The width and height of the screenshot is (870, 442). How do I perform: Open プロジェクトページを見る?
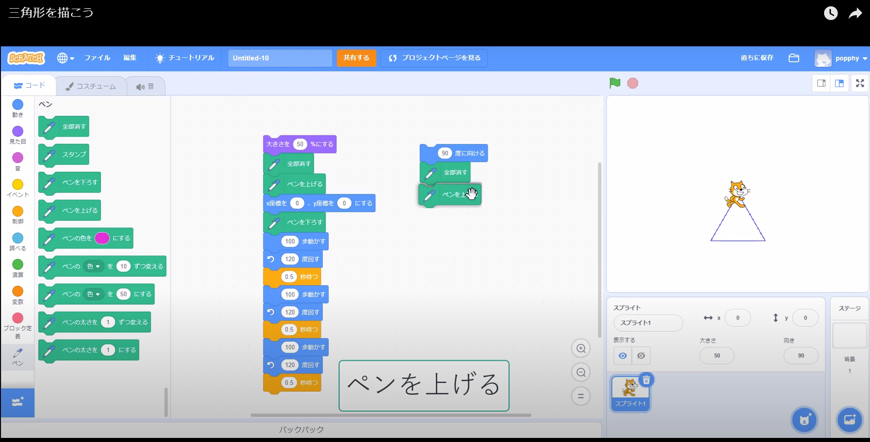pyautogui.click(x=433, y=58)
